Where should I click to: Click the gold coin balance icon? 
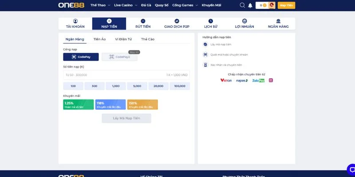pyautogui.click(x=264, y=5)
